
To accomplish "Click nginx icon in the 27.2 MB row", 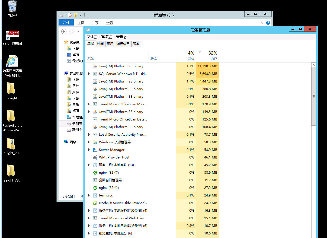I will [x=95, y=188].
